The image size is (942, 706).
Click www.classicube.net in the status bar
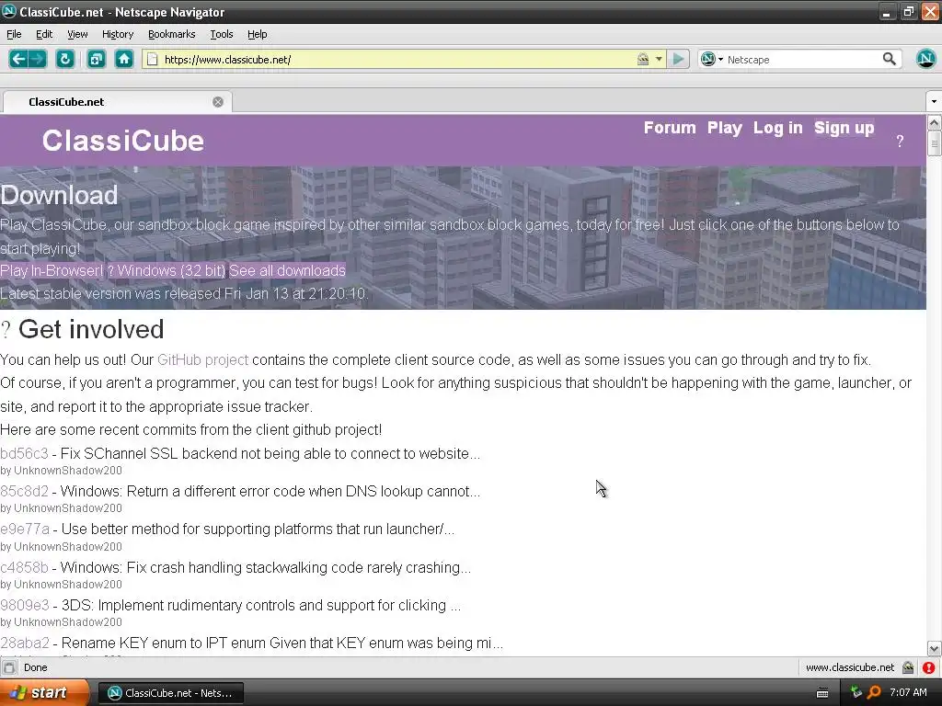[849, 667]
